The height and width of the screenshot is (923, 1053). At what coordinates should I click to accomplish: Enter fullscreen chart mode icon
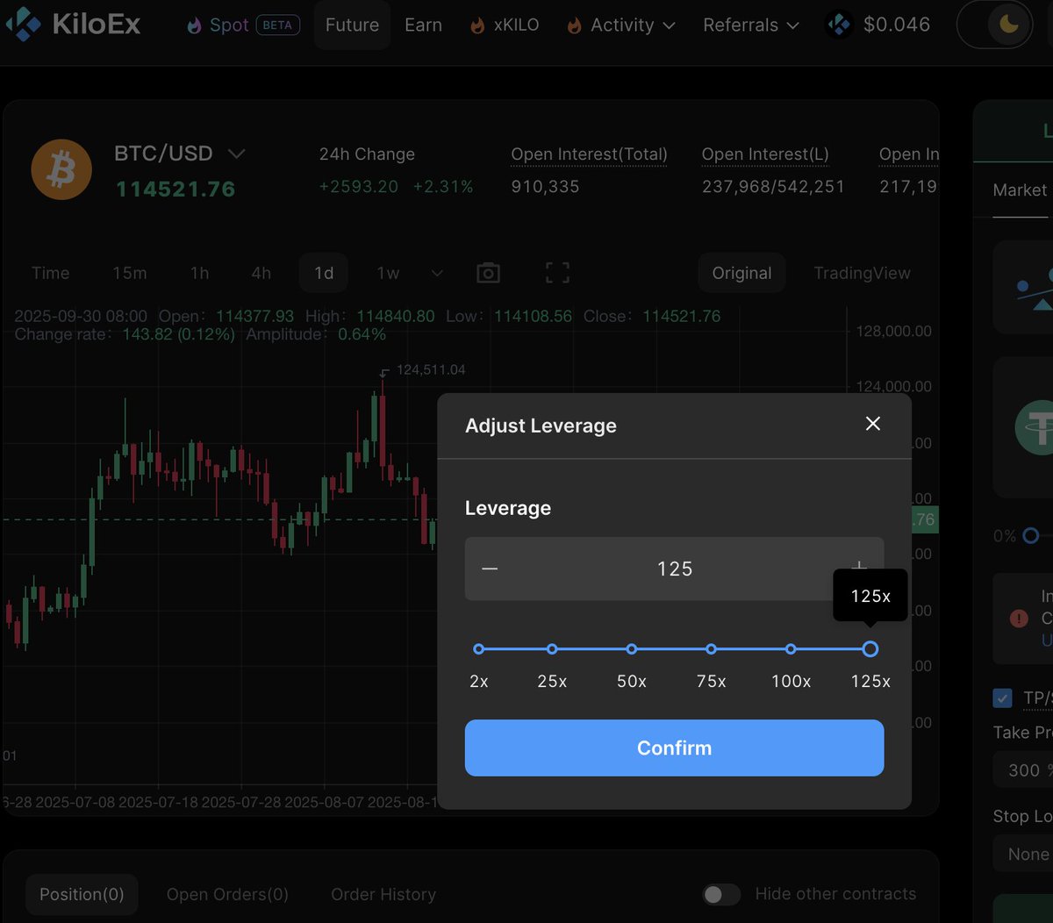click(x=557, y=273)
